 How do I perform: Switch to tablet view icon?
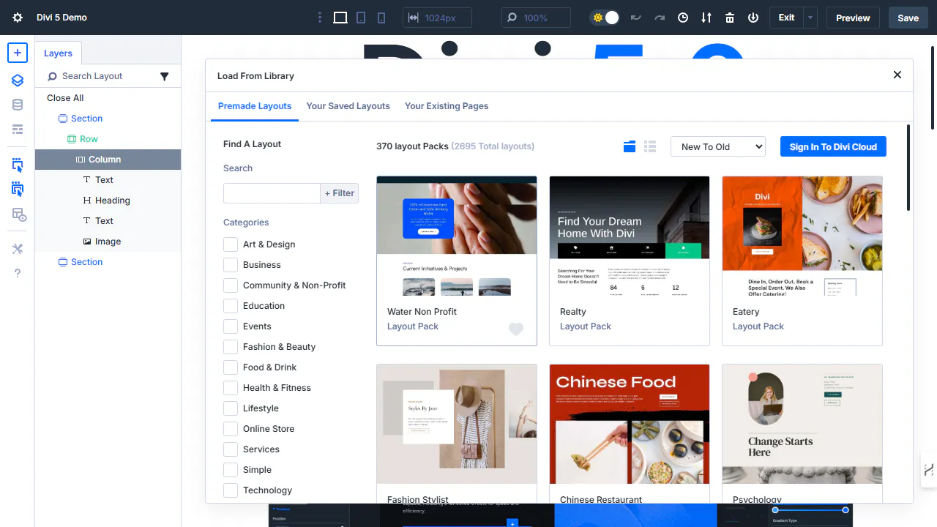[361, 18]
